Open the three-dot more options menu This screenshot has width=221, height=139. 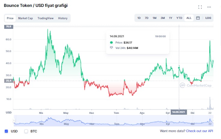coord(209,7)
